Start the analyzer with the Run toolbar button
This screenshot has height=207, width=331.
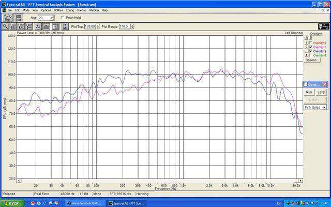(8, 18)
